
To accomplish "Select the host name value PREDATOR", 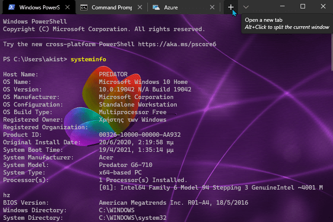I will click(x=113, y=74).
